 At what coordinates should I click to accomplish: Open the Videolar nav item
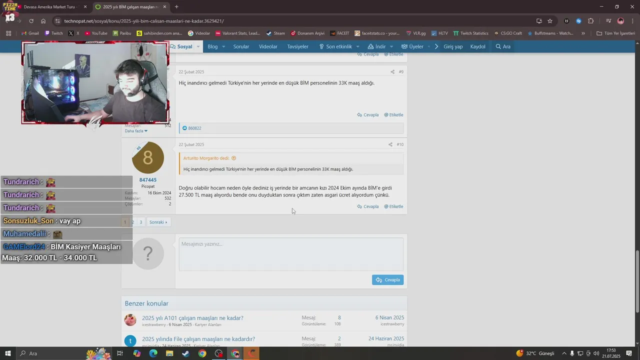[268, 46]
